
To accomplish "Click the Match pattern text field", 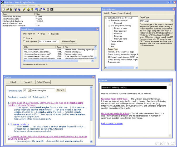I will (48, 41).
